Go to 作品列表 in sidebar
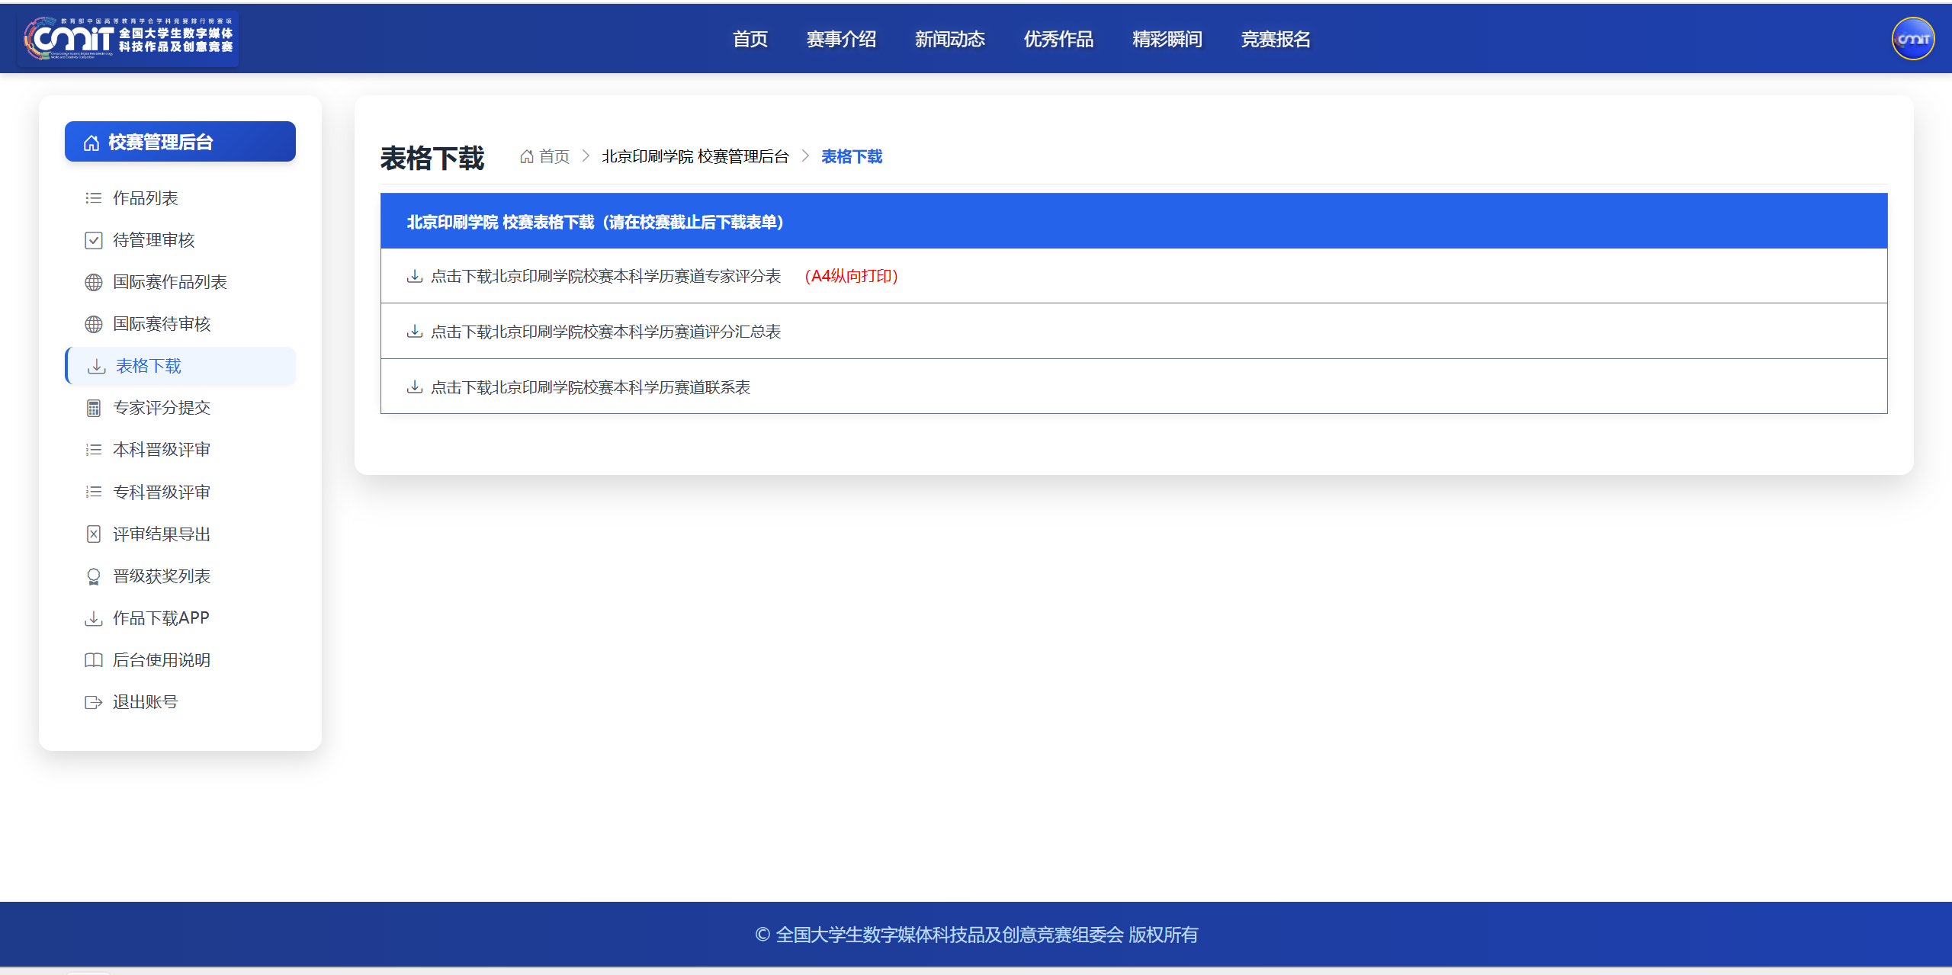Viewport: 1952px width, 975px height. point(180,198)
